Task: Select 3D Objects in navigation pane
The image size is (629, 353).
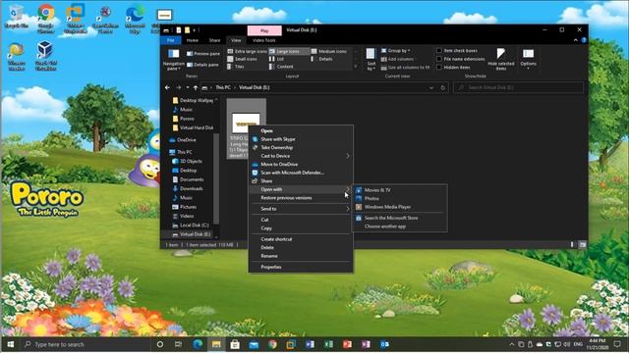Action: [x=191, y=161]
